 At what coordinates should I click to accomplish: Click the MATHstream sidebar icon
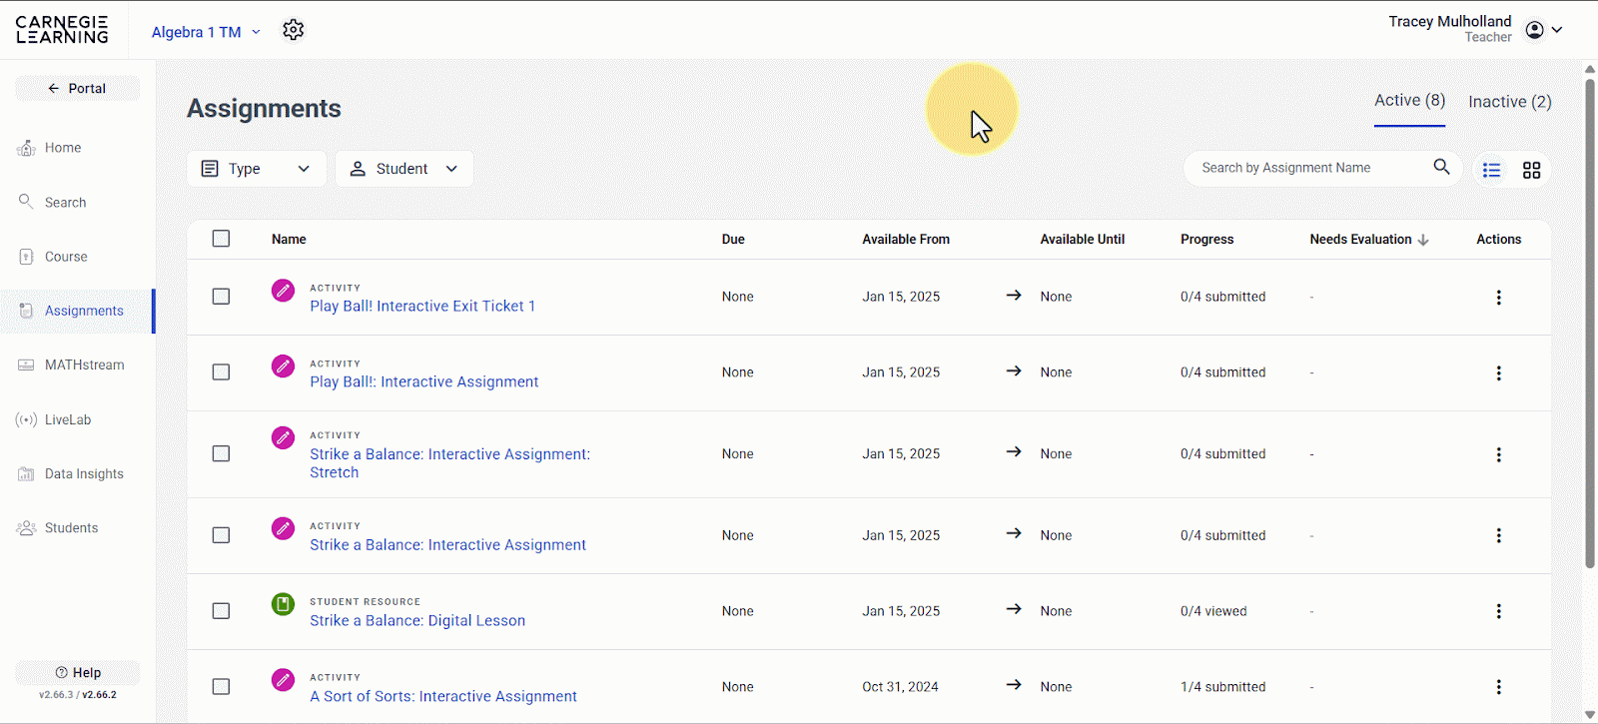click(x=26, y=365)
